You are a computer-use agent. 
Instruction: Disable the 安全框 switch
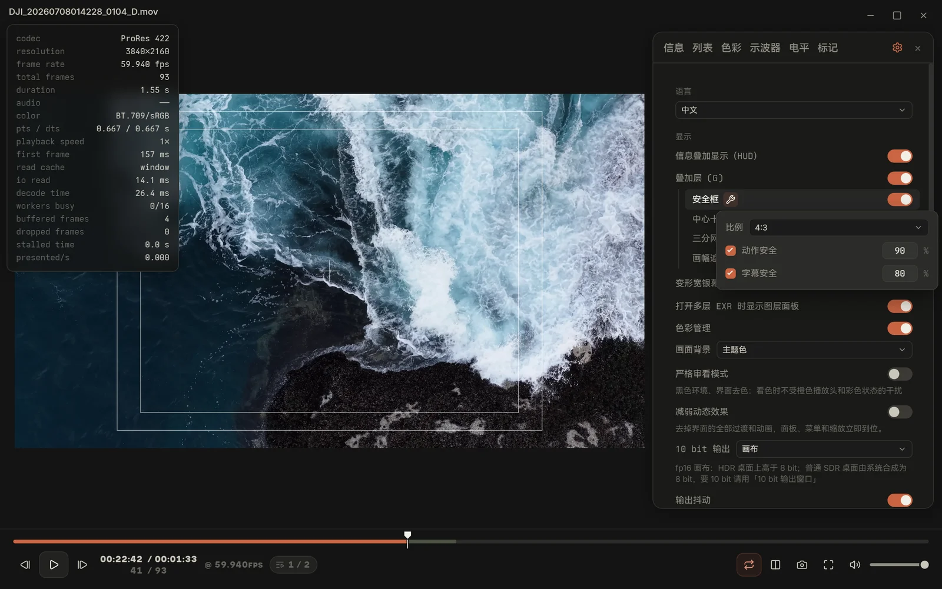(x=900, y=199)
